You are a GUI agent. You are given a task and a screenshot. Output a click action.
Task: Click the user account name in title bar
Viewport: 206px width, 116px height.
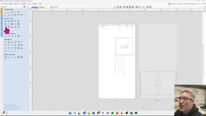pos(184,4)
